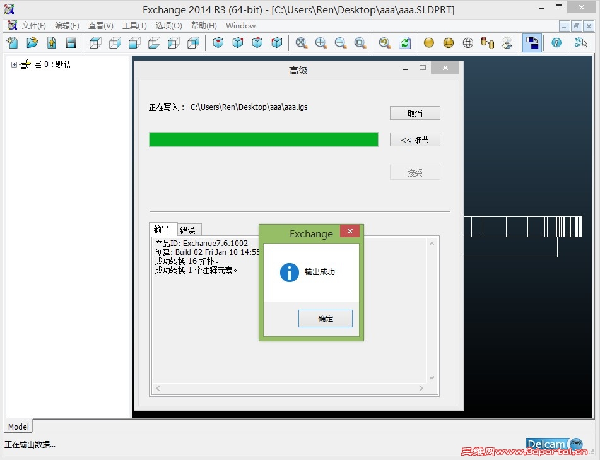This screenshot has height=460, width=600.
Task: Click the export file icon with upward arrow
Action: 52,42
